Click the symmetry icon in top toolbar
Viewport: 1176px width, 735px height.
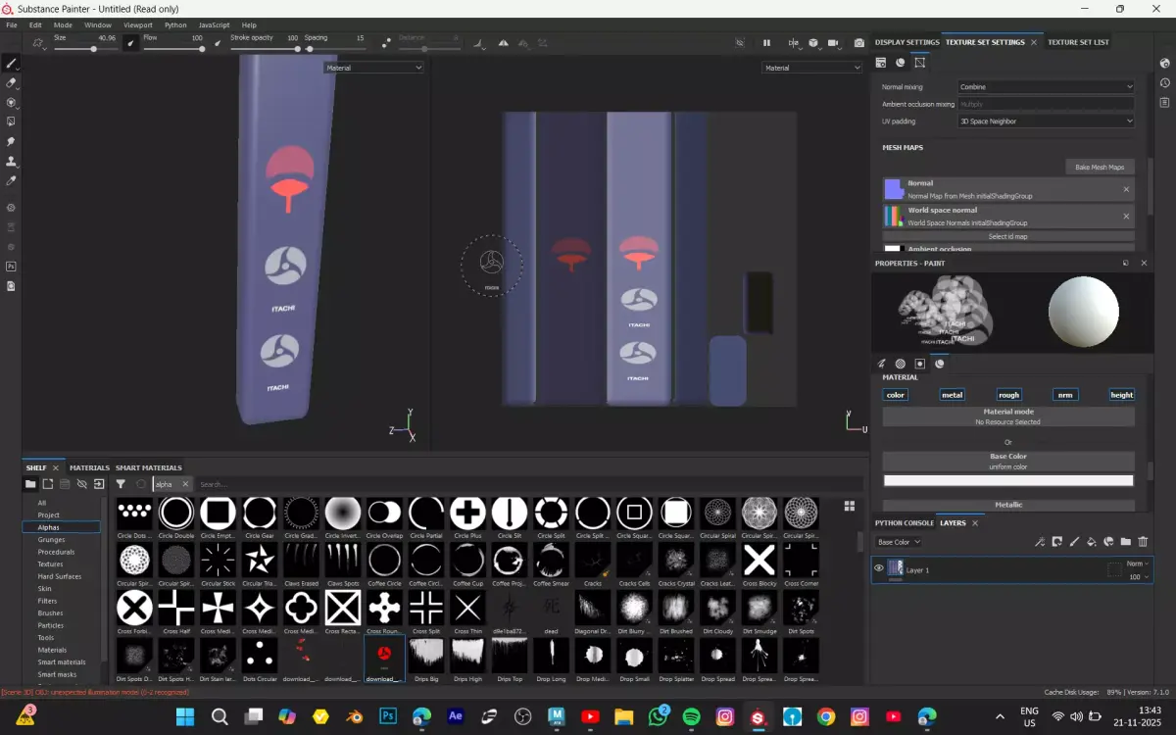pos(504,43)
